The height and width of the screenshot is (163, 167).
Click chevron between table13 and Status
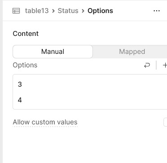(x=53, y=11)
